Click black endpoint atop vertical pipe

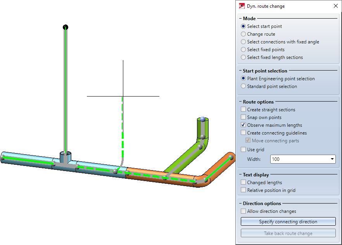(66, 27)
